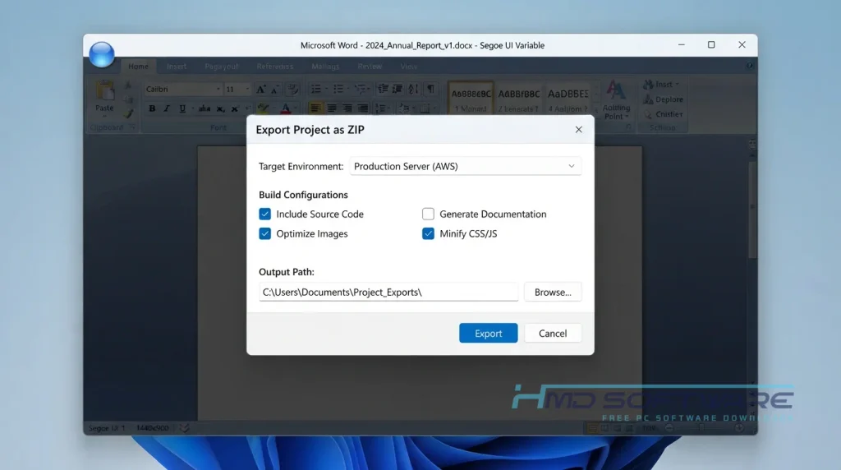The image size is (841, 470).
Task: Toggle Underline formatting in Word ribbon
Action: point(182,108)
